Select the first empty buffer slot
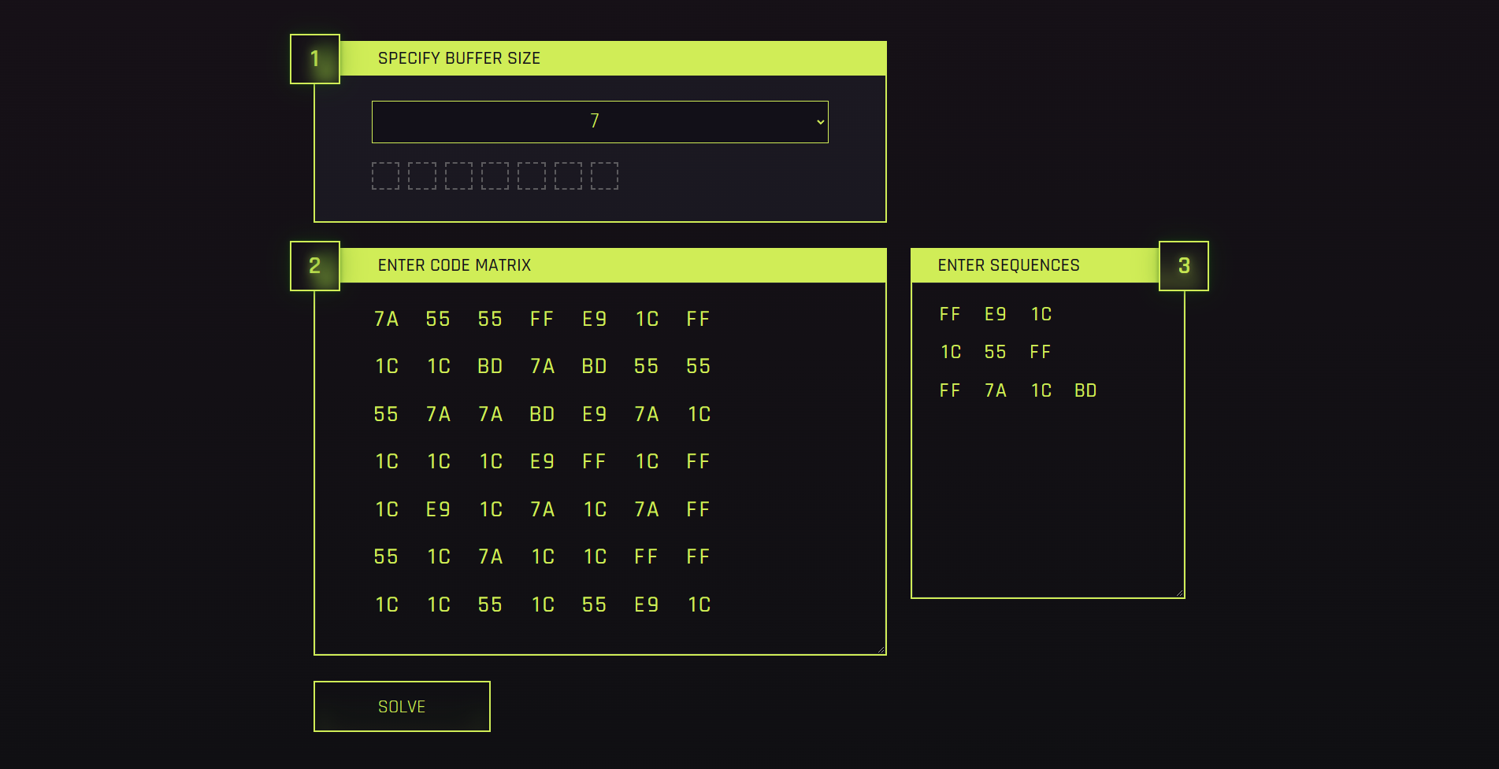The height and width of the screenshot is (769, 1499). click(385, 176)
